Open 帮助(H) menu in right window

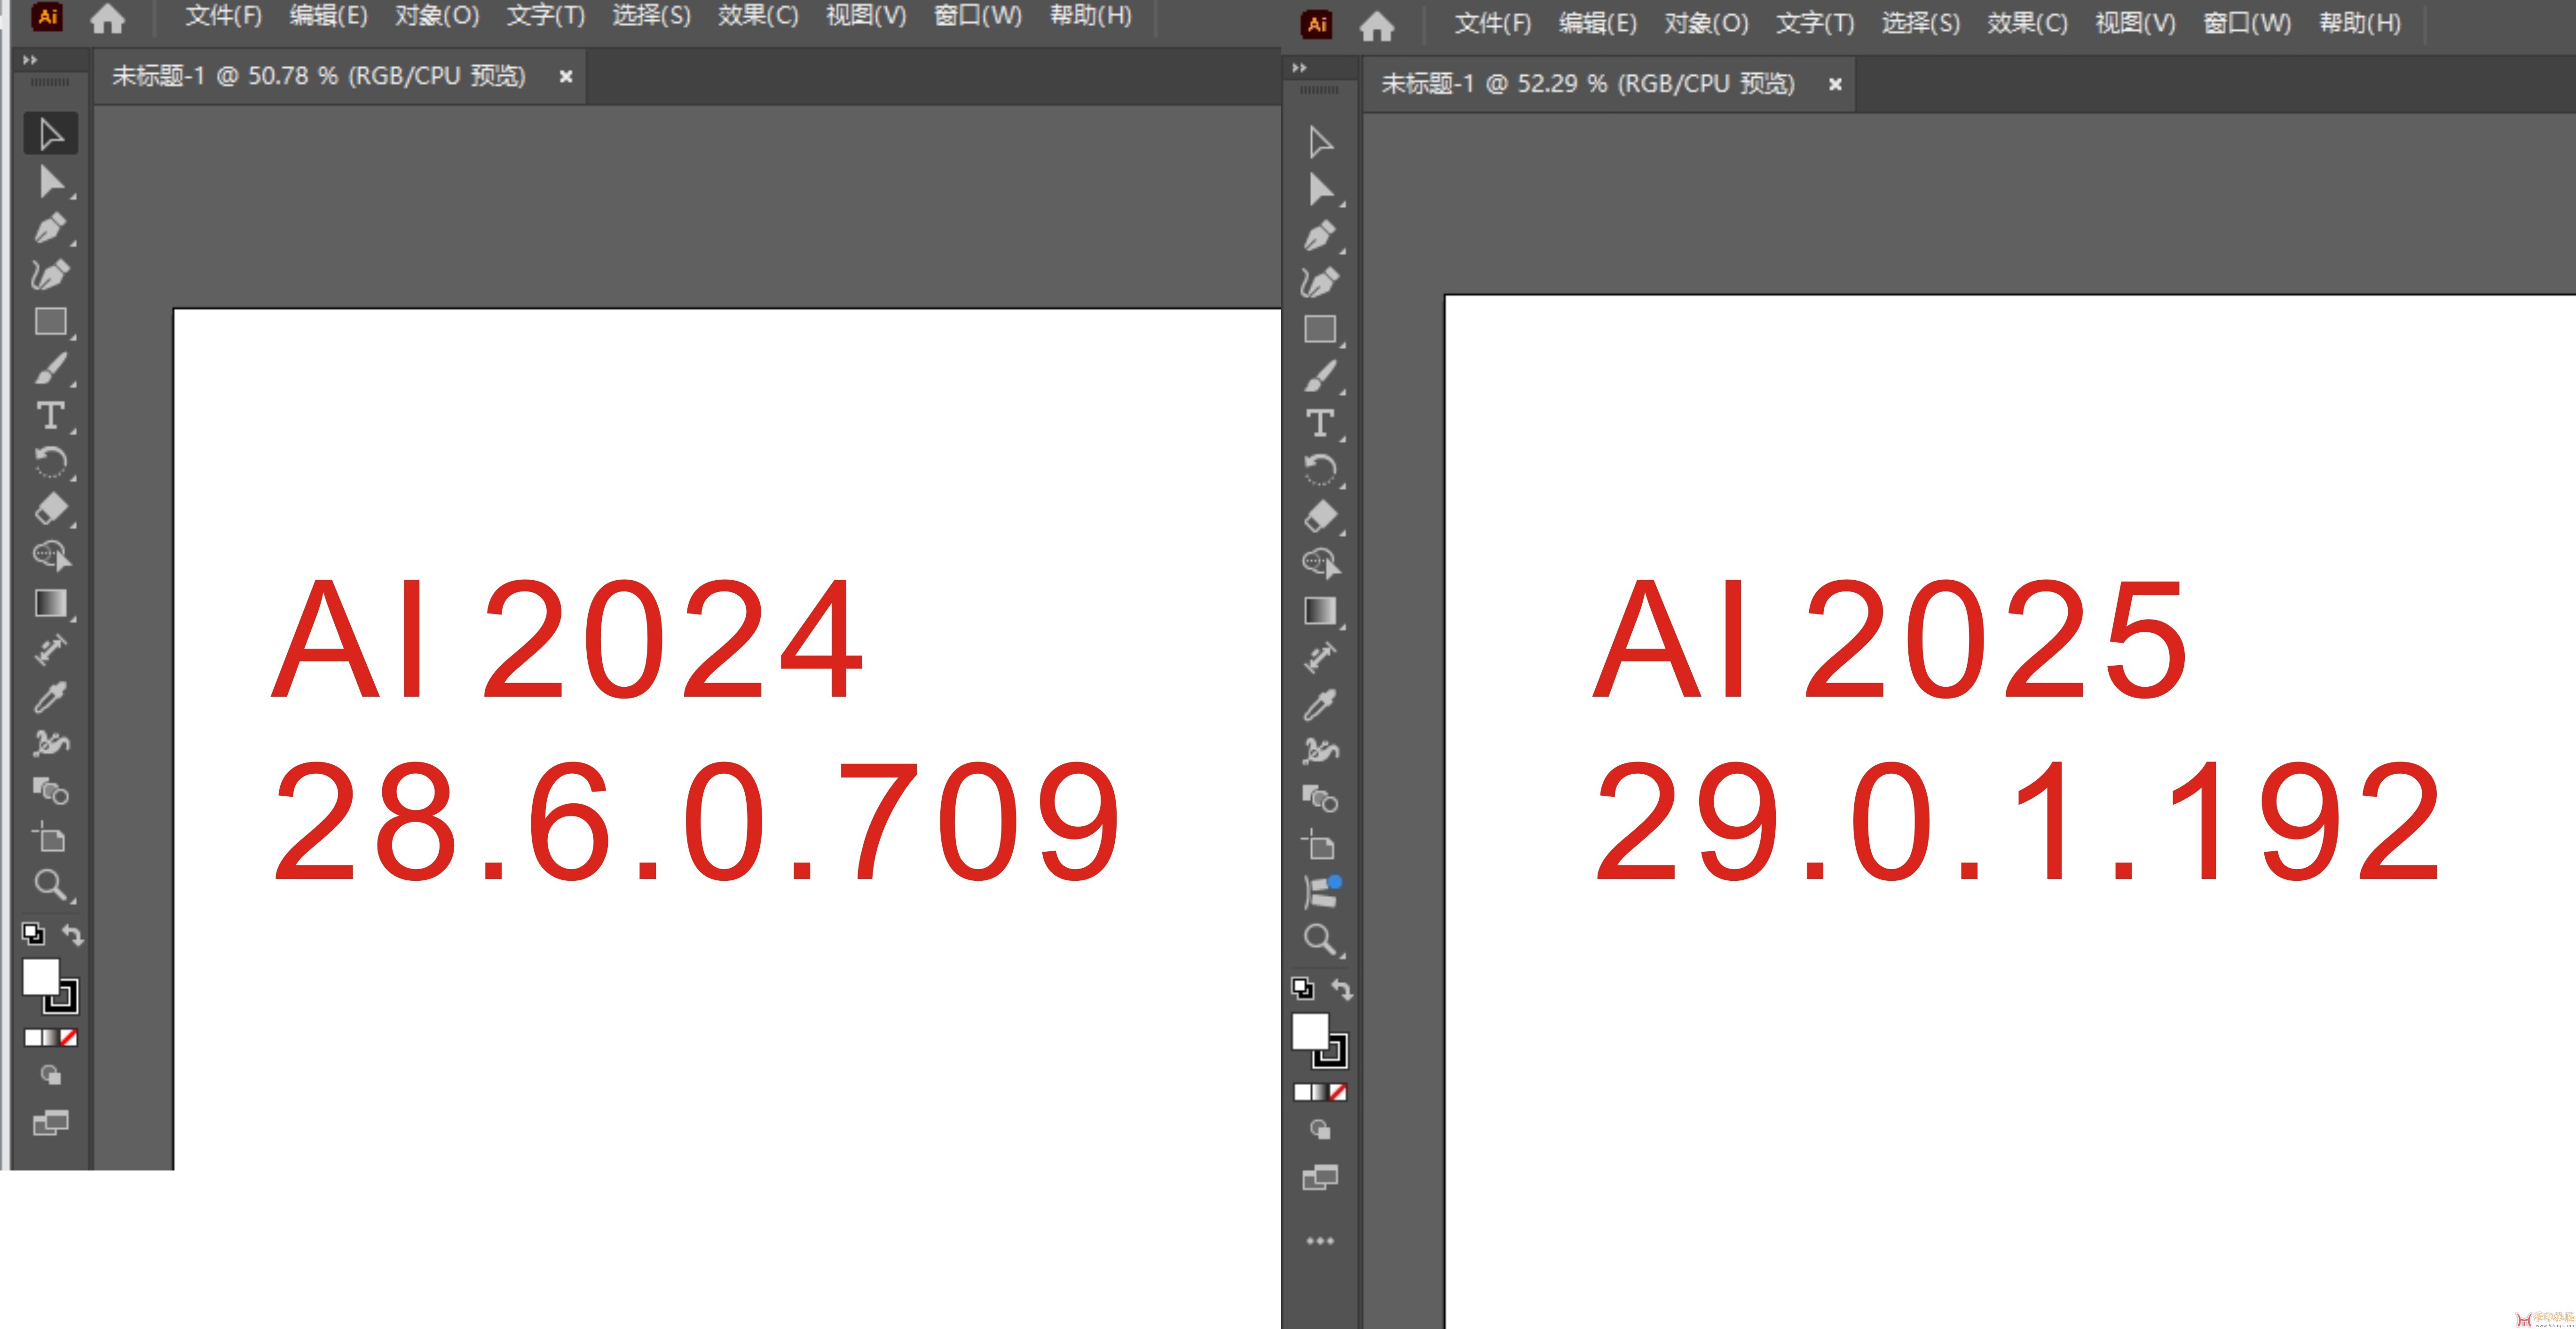click(x=2360, y=23)
